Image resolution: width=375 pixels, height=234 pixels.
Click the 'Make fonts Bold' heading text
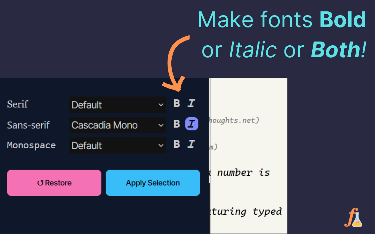pos(282,20)
